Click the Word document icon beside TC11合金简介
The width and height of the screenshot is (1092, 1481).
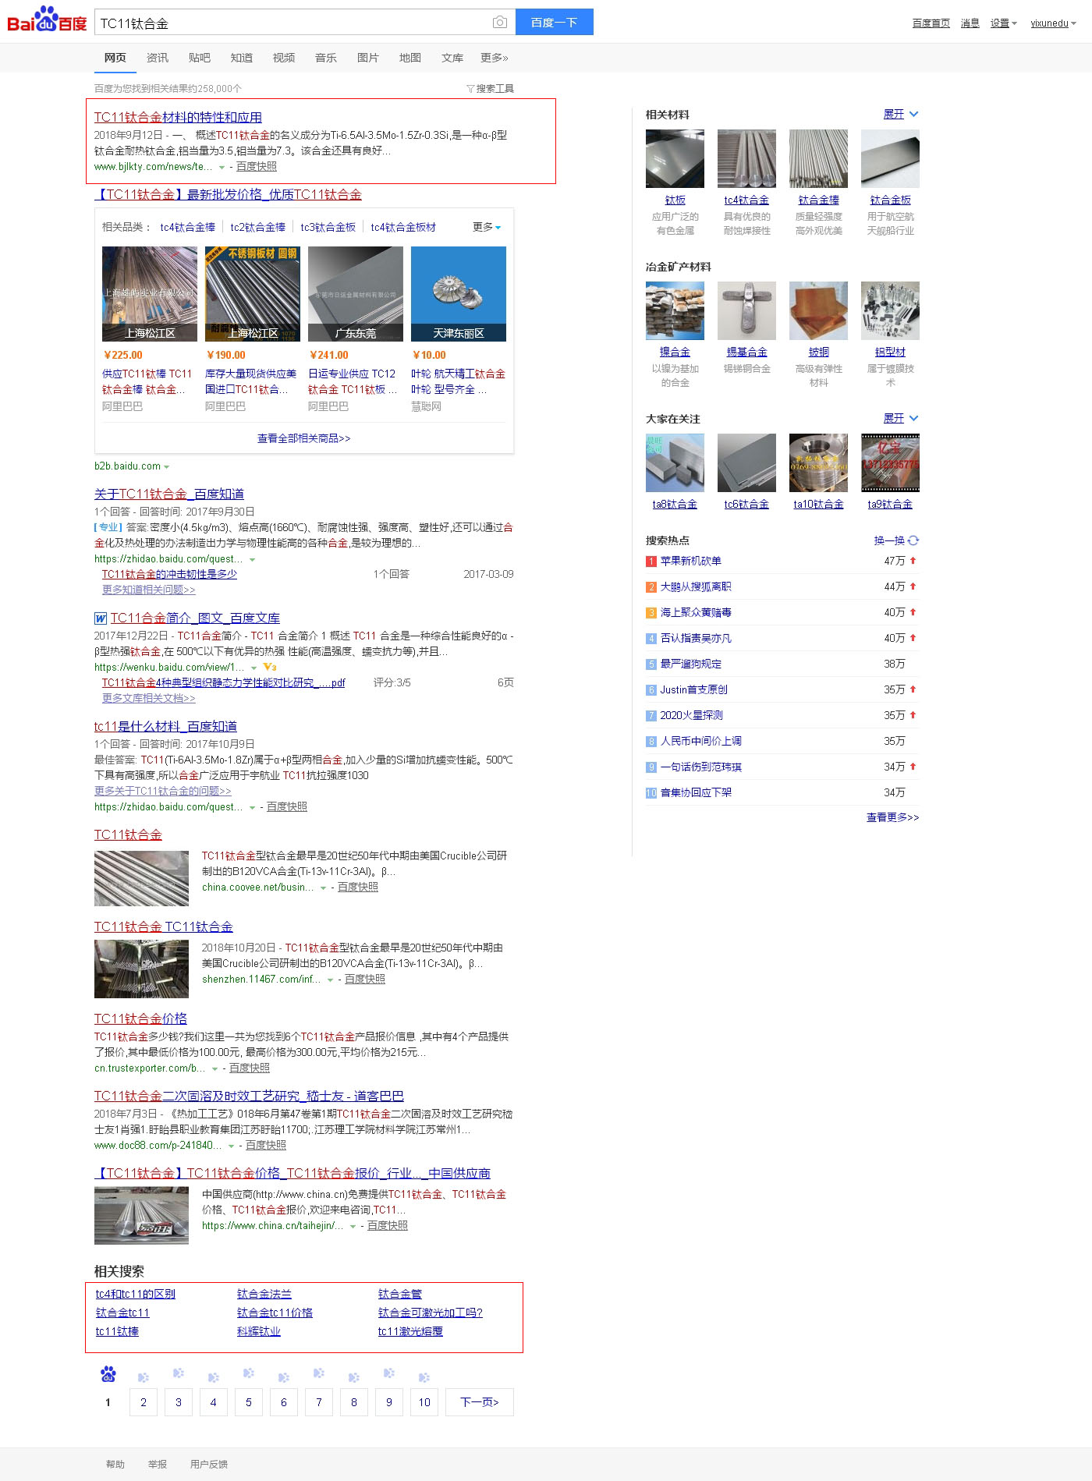(x=101, y=618)
